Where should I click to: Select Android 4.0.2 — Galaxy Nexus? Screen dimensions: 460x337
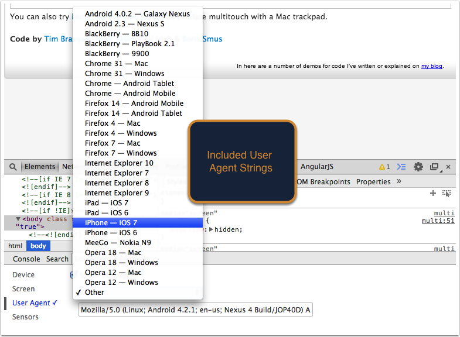coord(137,14)
